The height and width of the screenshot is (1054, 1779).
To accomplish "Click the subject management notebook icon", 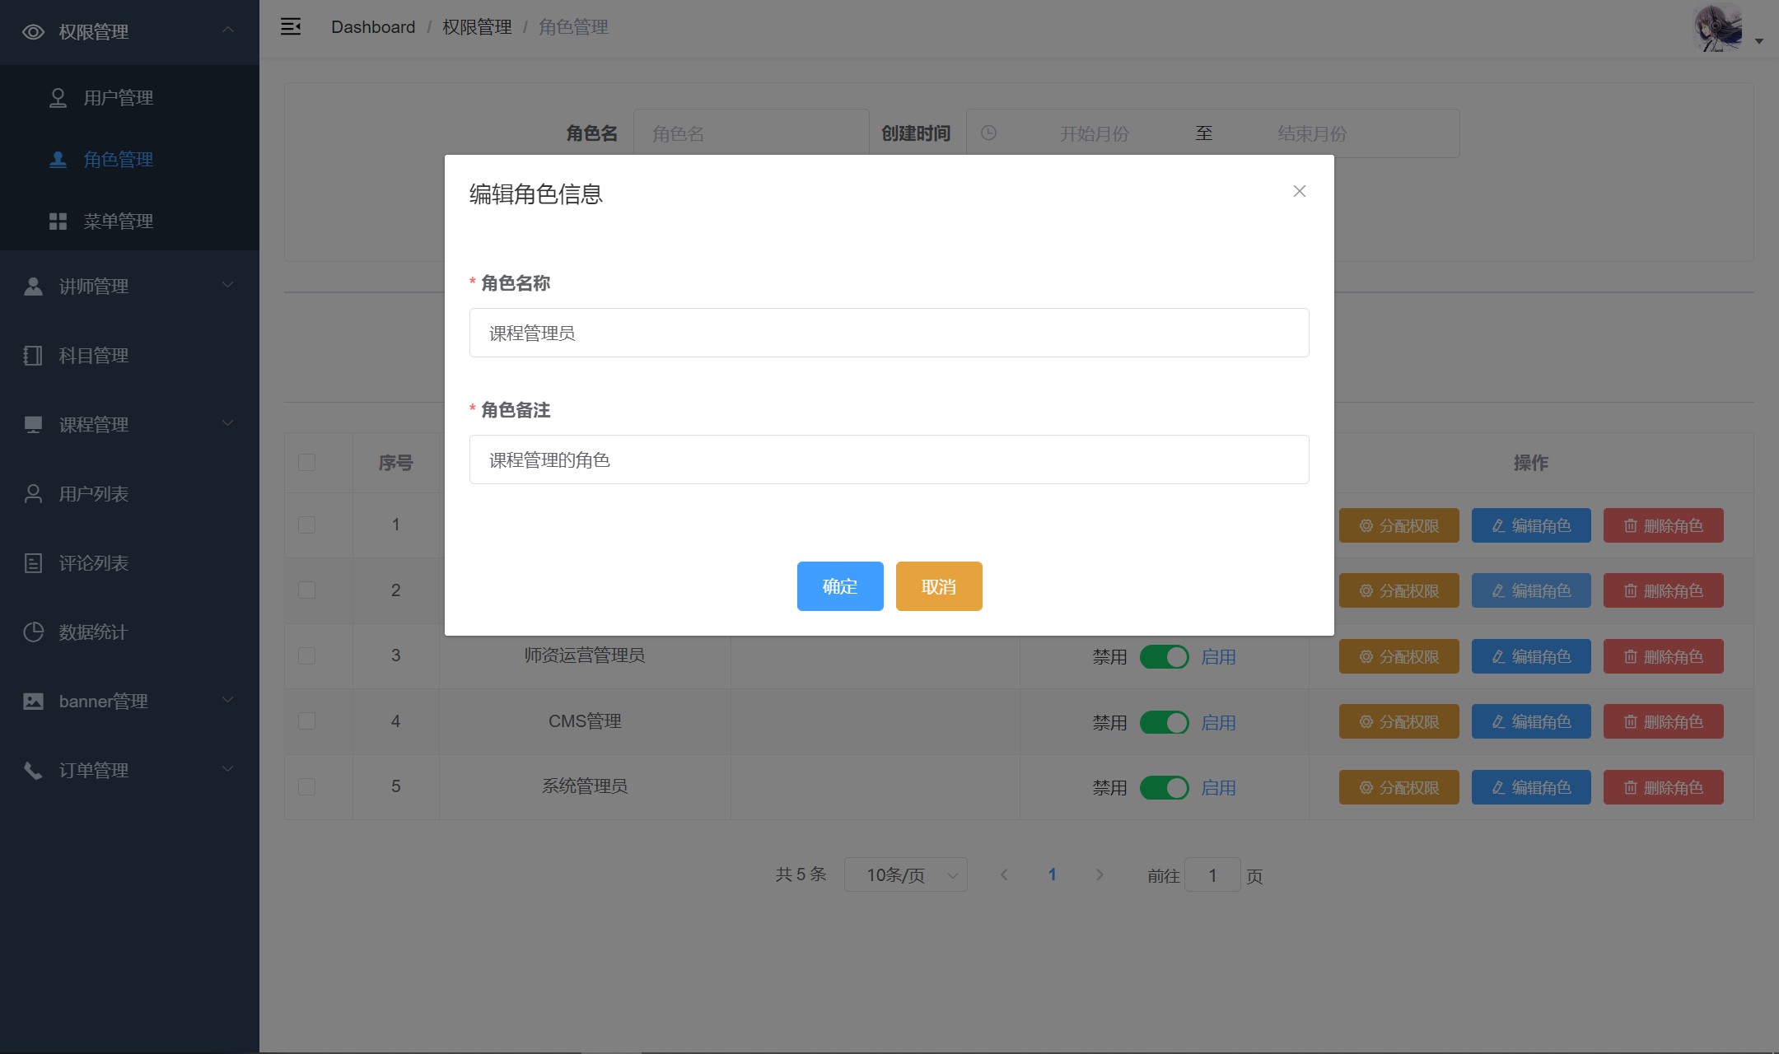I will tap(33, 356).
